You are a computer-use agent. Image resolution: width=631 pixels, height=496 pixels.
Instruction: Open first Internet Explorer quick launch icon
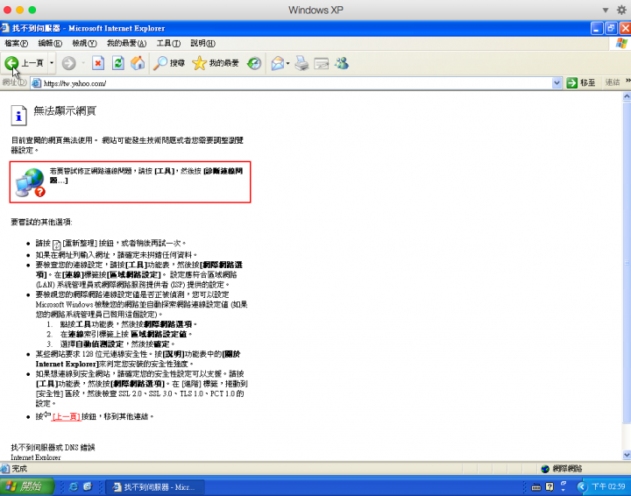(74, 486)
